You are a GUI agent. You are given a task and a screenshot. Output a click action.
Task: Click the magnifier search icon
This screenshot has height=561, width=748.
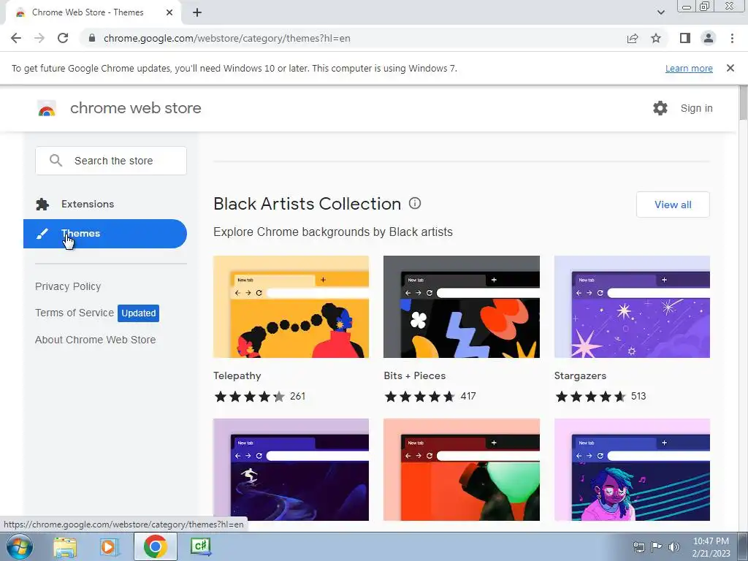[x=56, y=160]
